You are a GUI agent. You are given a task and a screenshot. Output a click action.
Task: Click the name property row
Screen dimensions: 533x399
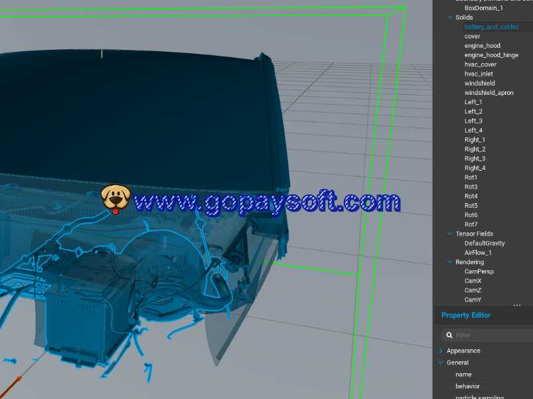click(463, 374)
